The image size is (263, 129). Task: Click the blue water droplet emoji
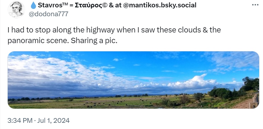[33, 5]
